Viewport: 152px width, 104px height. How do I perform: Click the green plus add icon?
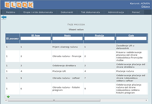8,97
